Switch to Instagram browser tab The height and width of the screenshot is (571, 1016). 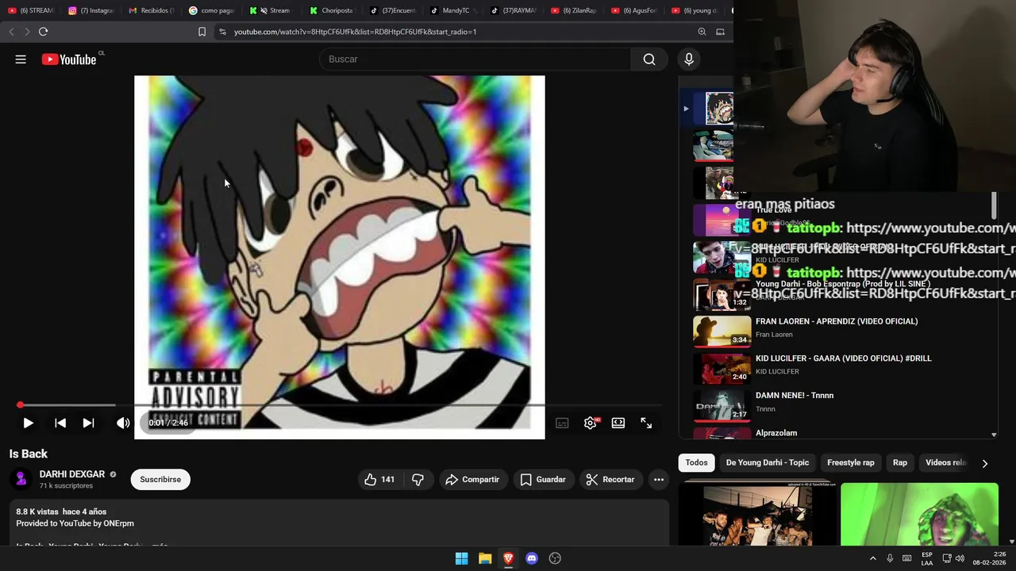[x=90, y=10]
